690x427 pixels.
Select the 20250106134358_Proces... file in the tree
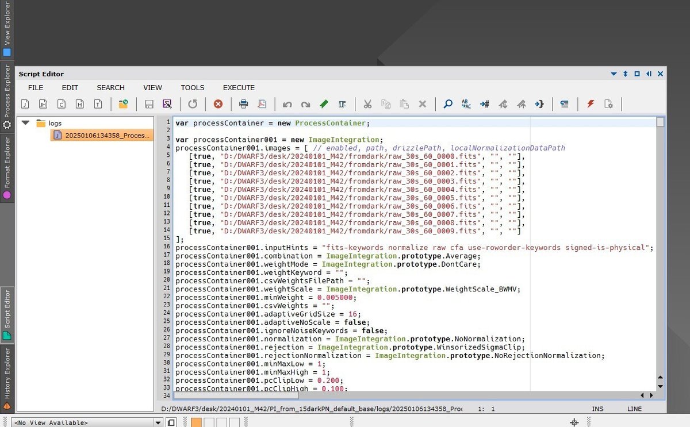(102, 135)
